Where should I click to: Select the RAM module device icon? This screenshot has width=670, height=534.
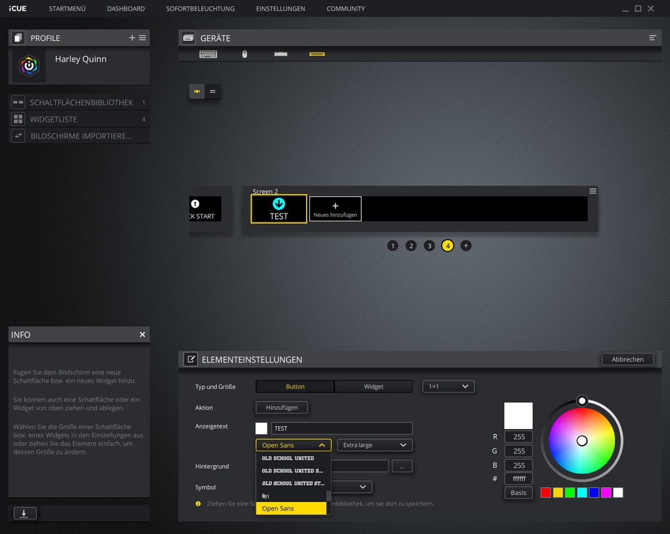click(281, 54)
